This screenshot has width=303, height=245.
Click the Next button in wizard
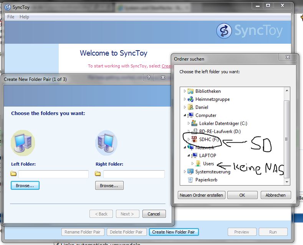tap(127, 214)
